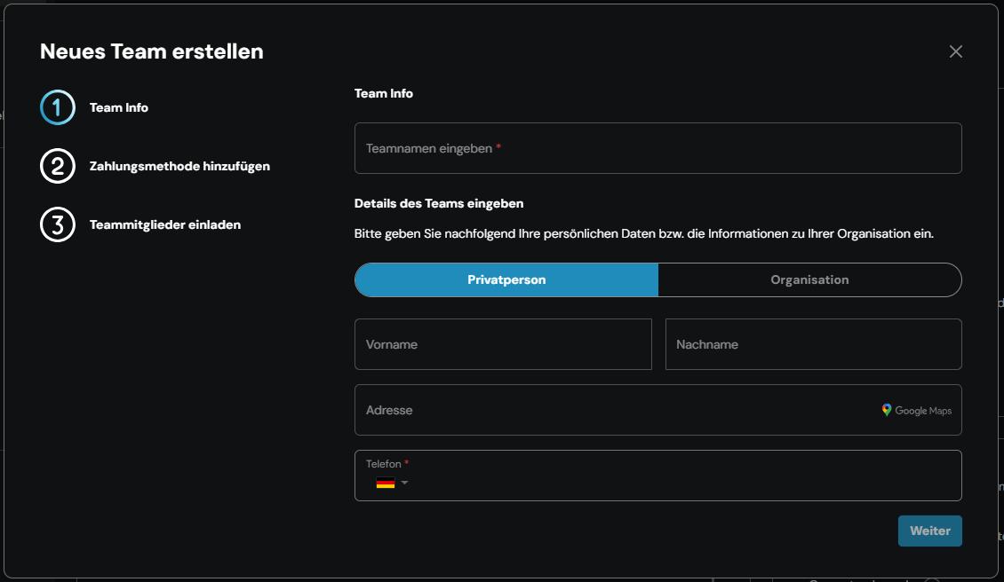Click the Google Maps pin icon
Viewport: 1004px width, 582px height.
click(886, 410)
